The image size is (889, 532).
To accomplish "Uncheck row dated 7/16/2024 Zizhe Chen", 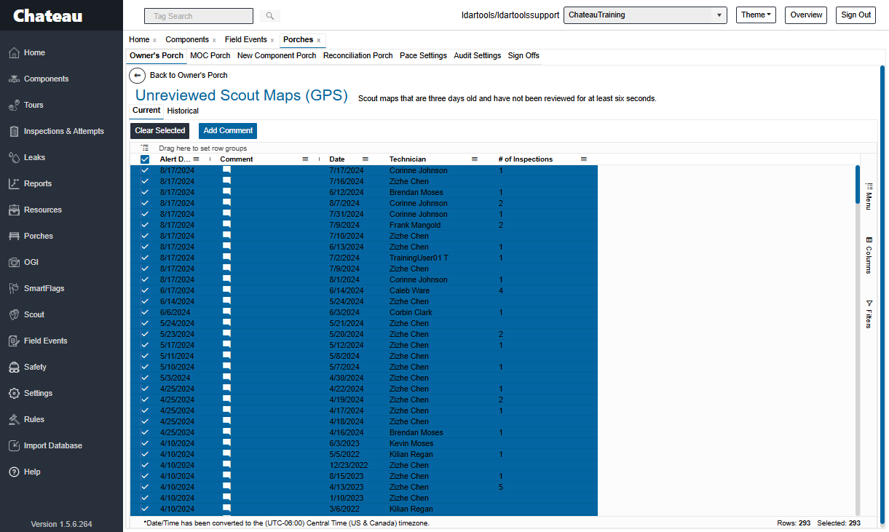I will point(145,181).
